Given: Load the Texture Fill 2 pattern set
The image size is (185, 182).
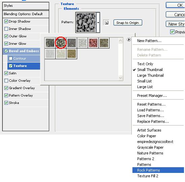Looking at the screenshot, I should pos(148,176).
